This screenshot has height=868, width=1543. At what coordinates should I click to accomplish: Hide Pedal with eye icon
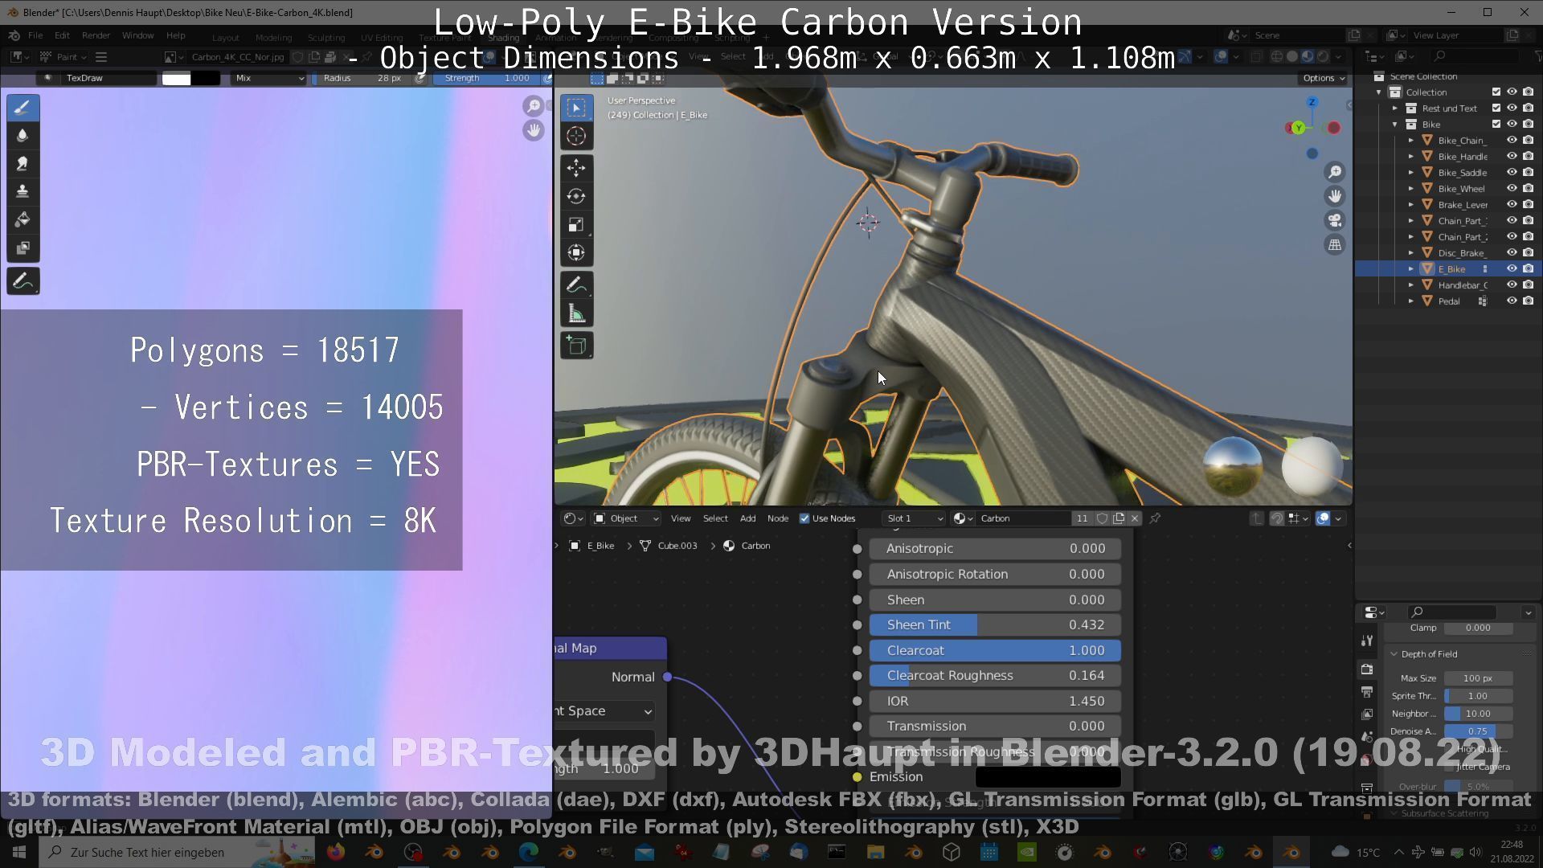click(1512, 301)
